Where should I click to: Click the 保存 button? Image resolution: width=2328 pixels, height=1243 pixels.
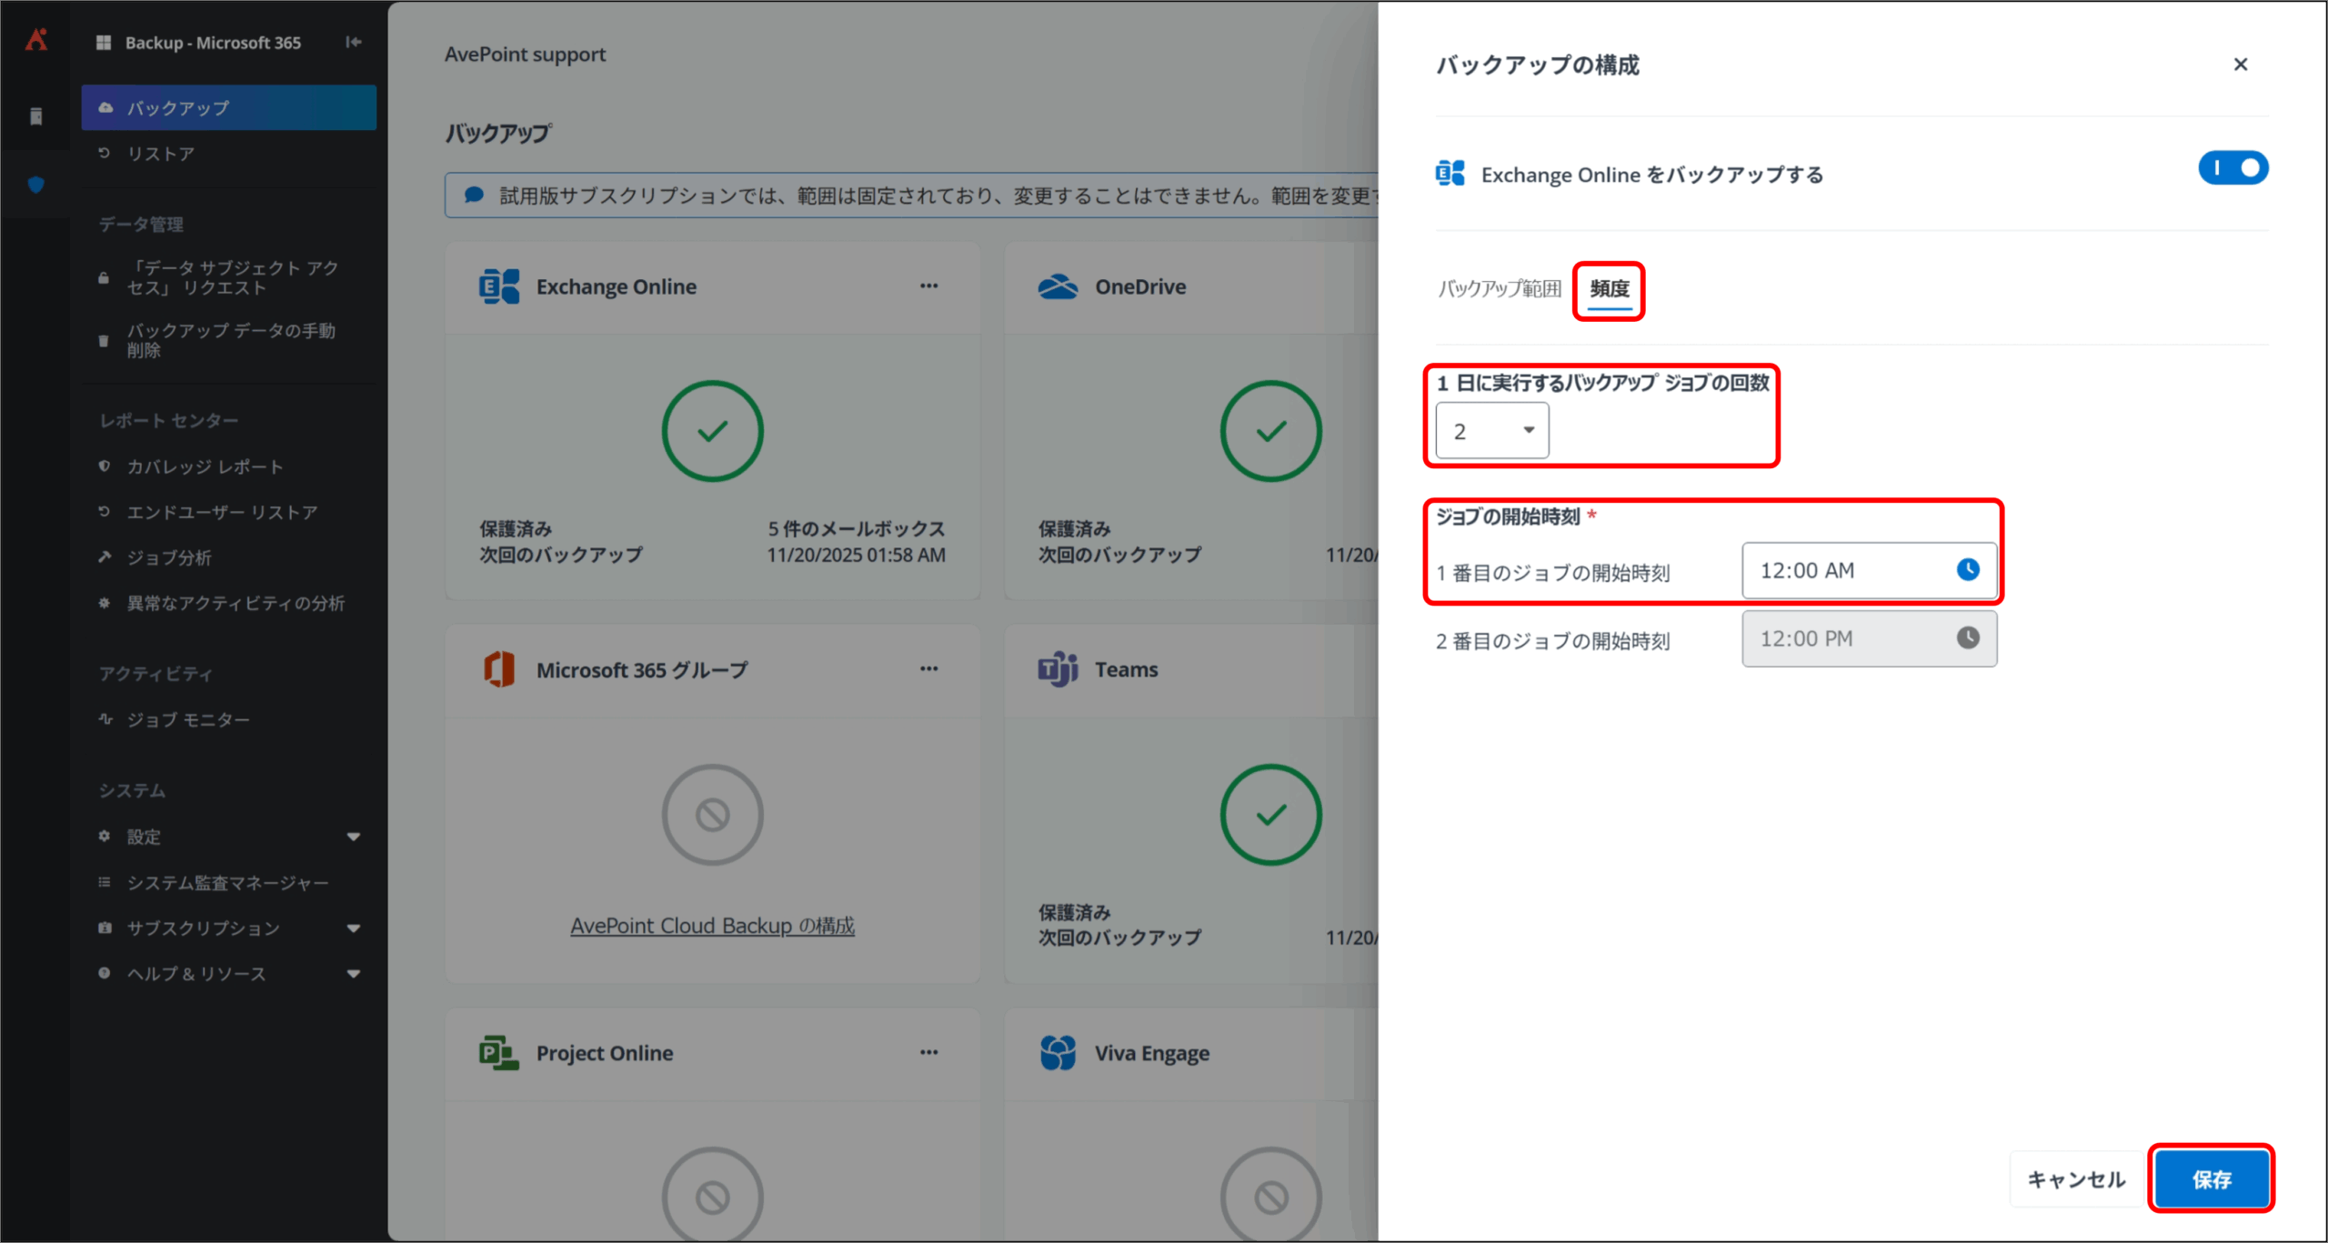2211,1179
